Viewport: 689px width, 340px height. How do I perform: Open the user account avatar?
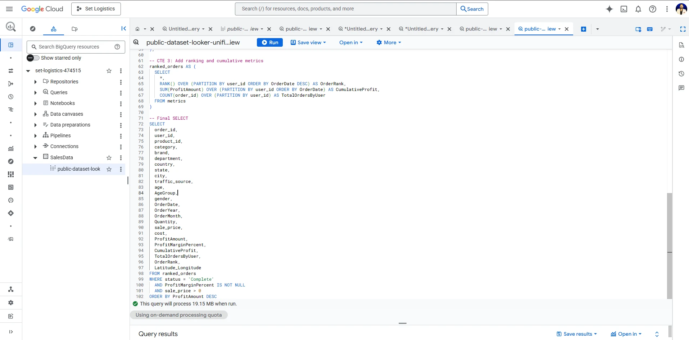(681, 9)
